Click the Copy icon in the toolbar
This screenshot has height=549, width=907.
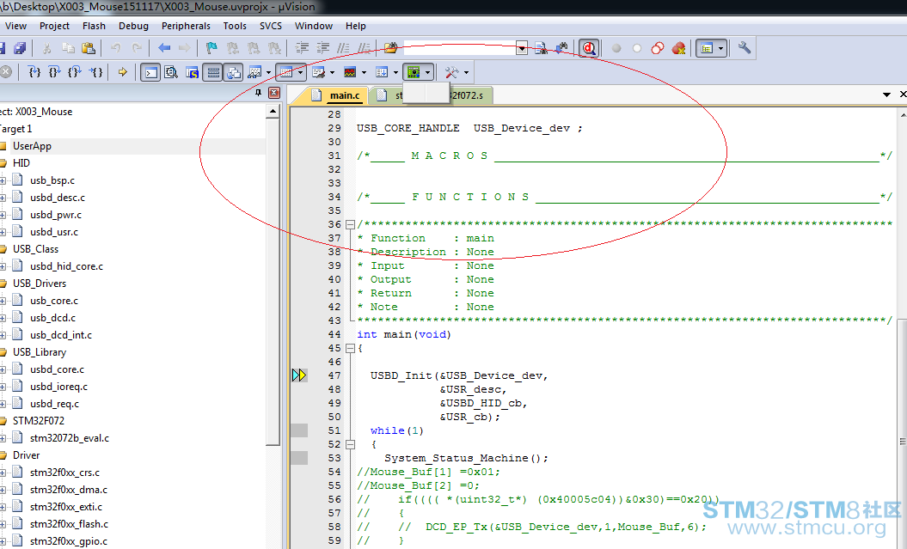pyautogui.click(x=68, y=48)
